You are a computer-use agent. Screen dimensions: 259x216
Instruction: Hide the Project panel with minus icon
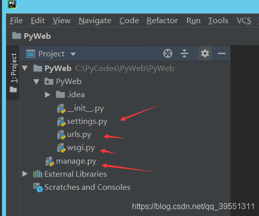(x=222, y=53)
